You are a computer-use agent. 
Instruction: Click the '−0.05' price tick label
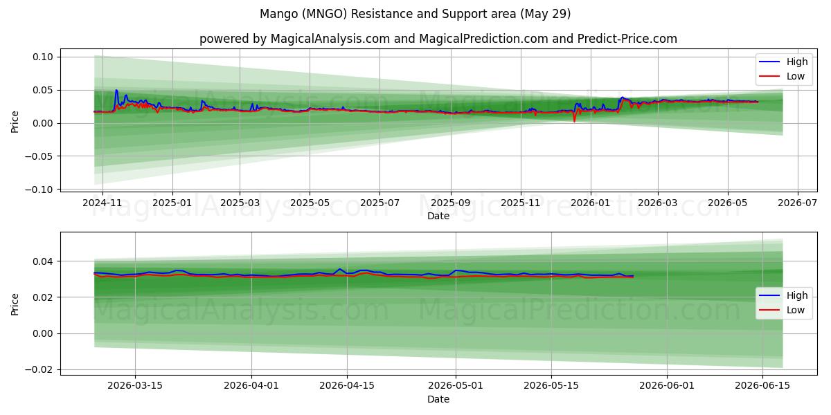click(40, 156)
